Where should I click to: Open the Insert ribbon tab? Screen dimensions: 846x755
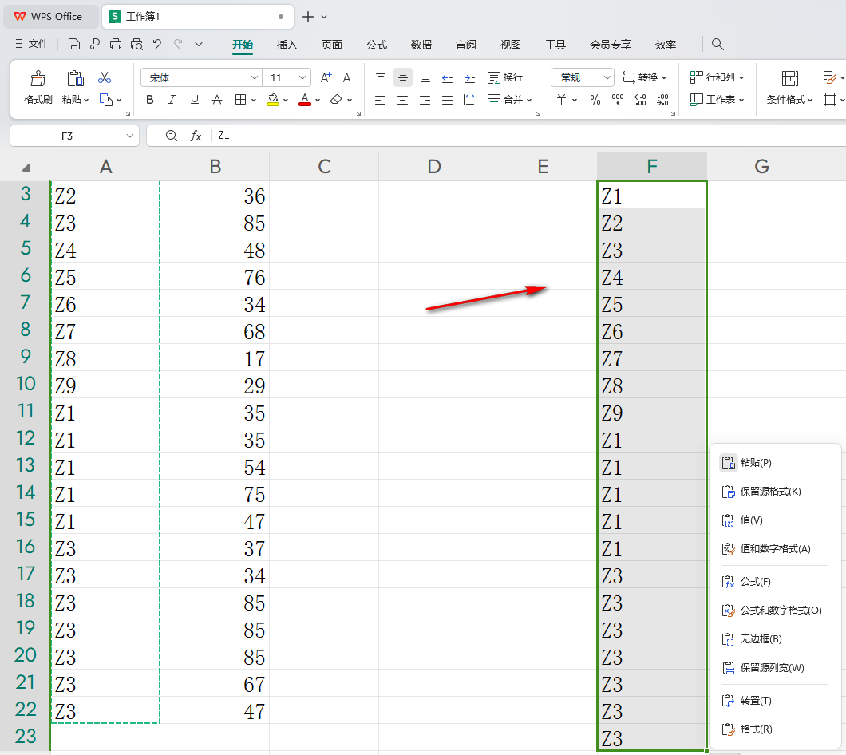click(287, 45)
